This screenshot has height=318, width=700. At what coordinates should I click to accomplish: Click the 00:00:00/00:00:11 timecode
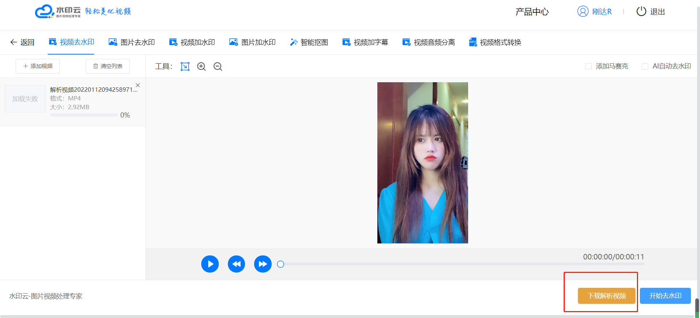[614, 257]
